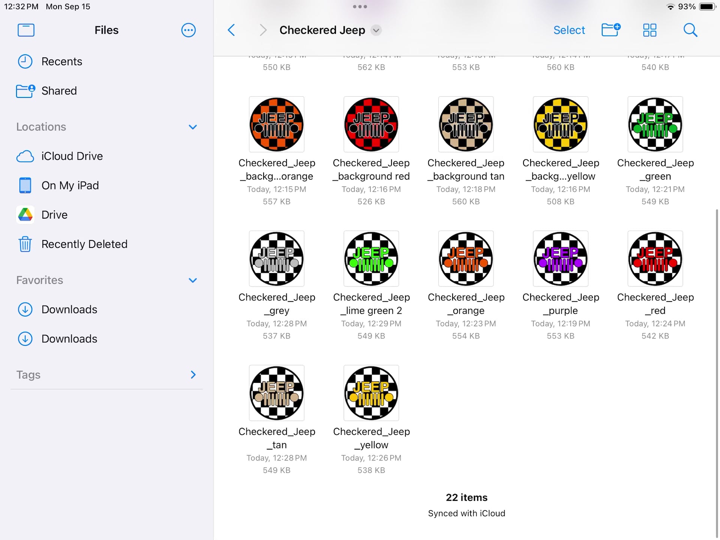Create a new folder with the folder-plus icon

tap(610, 30)
